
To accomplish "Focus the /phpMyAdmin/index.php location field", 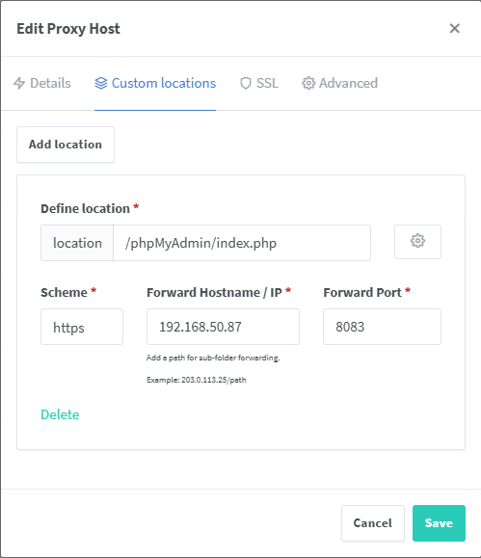I will 242,243.
